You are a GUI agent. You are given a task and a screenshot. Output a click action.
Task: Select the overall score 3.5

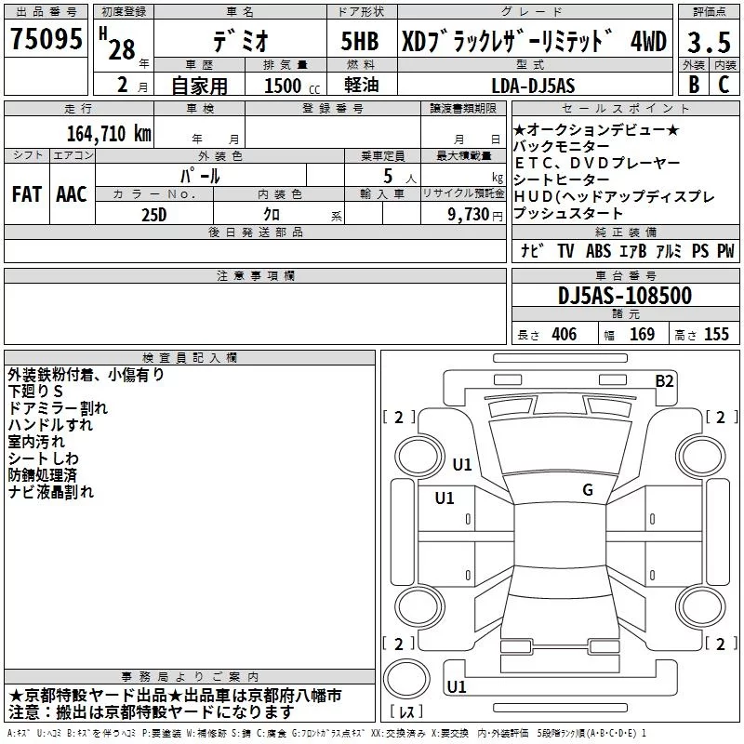(709, 43)
